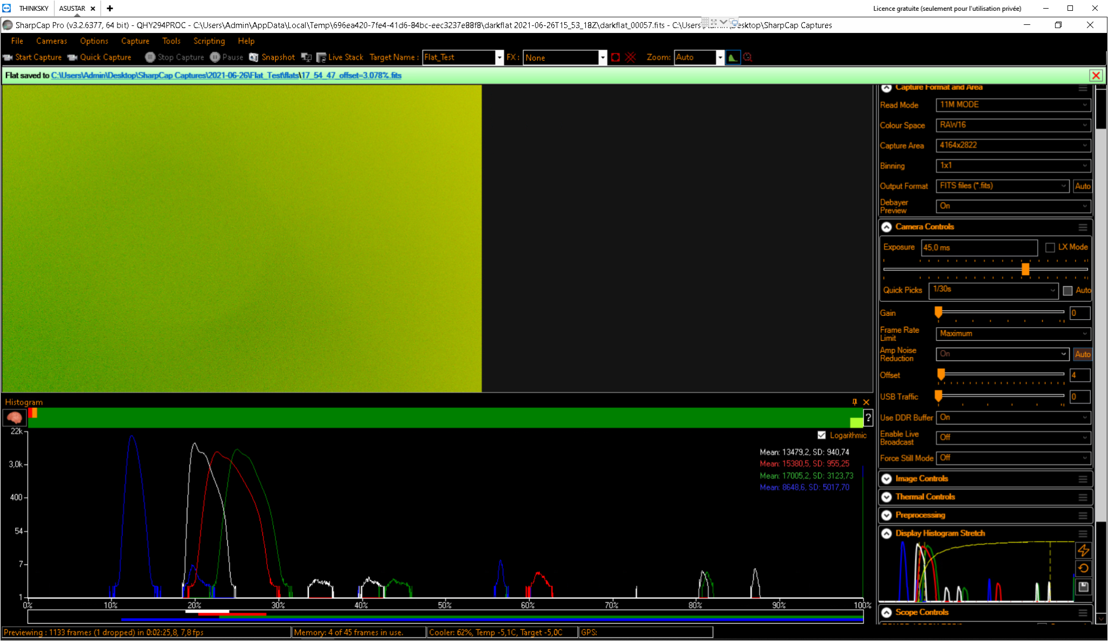Open the Force Still Mode dropdown
The height and width of the screenshot is (641, 1108).
coord(1013,458)
